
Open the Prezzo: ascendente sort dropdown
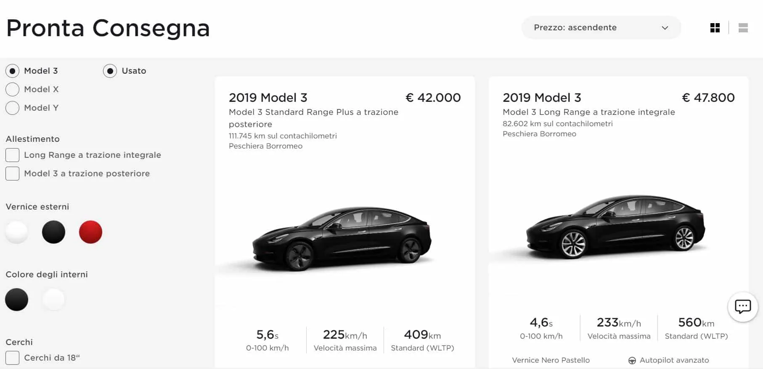pyautogui.click(x=601, y=28)
